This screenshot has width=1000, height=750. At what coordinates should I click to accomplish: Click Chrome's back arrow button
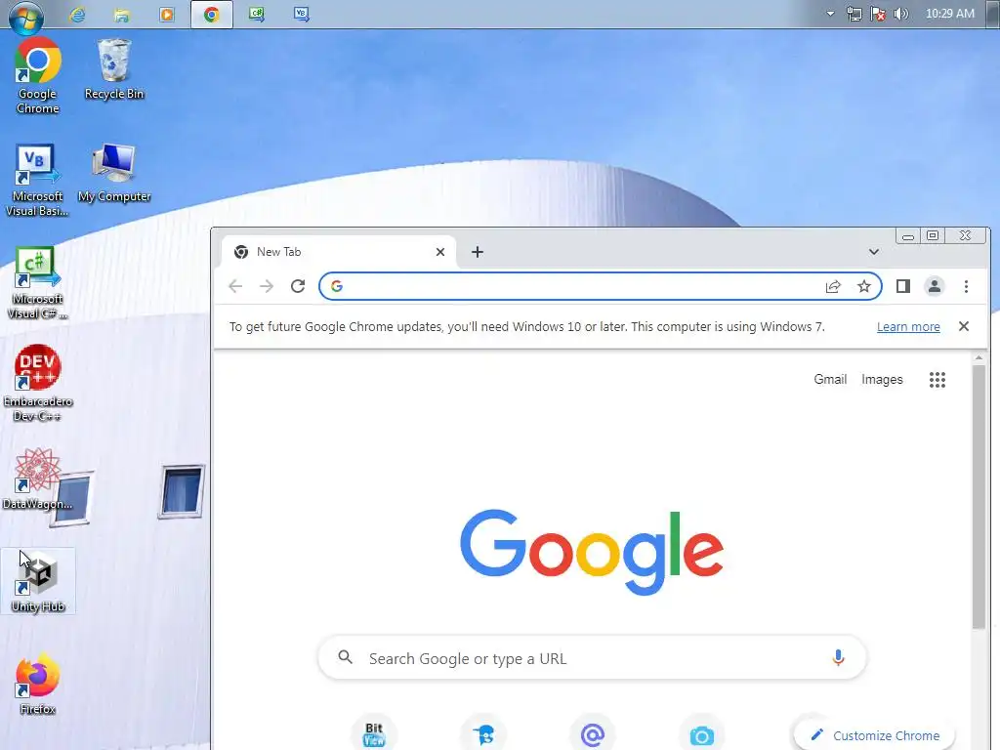(235, 286)
